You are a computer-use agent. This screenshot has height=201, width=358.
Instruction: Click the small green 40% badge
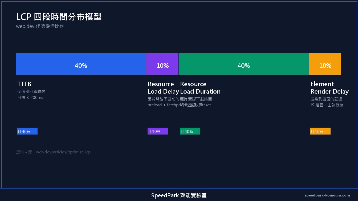pos(190,131)
